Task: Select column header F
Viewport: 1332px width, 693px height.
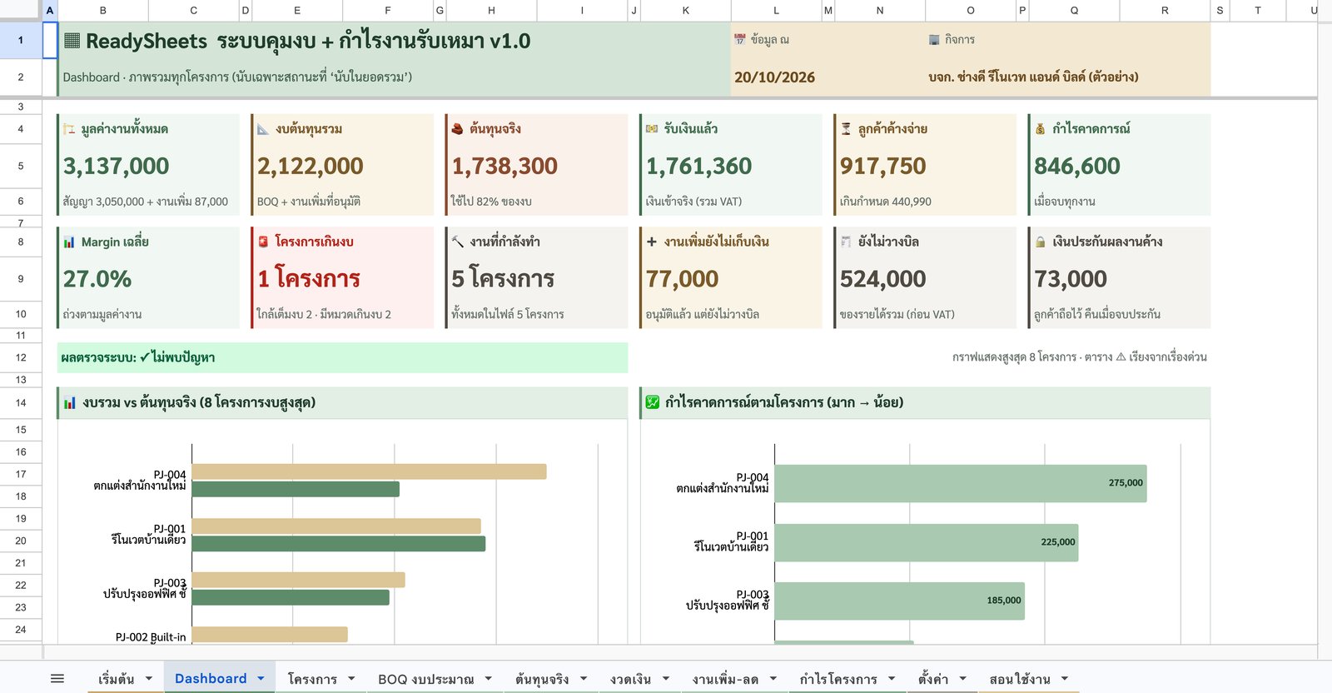Action: [388, 11]
